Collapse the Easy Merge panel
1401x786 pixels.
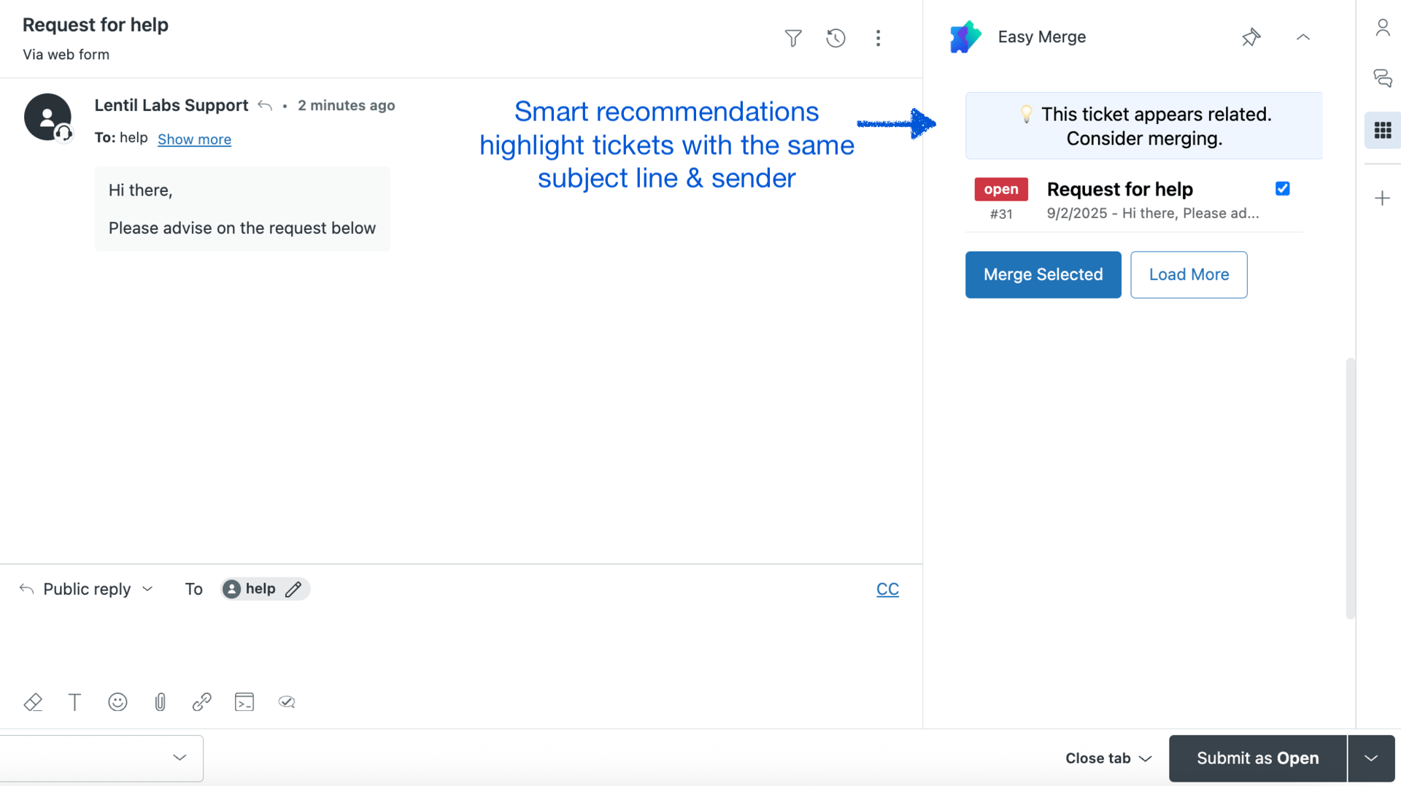1302,37
